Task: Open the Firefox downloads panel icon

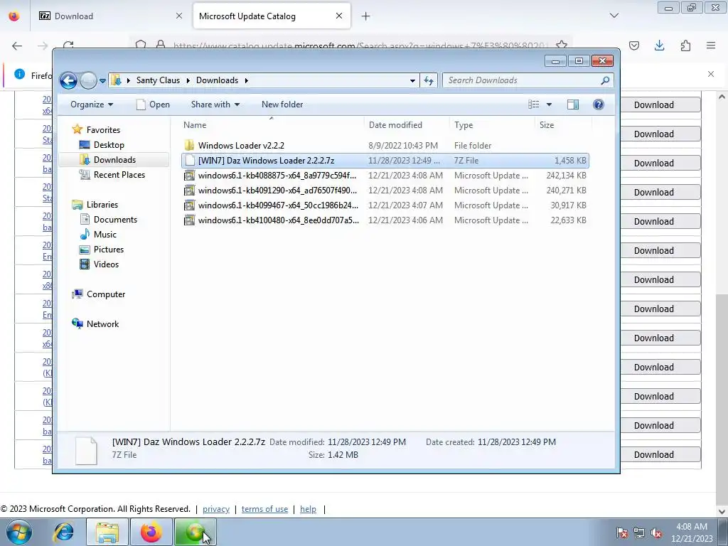Action: click(659, 45)
